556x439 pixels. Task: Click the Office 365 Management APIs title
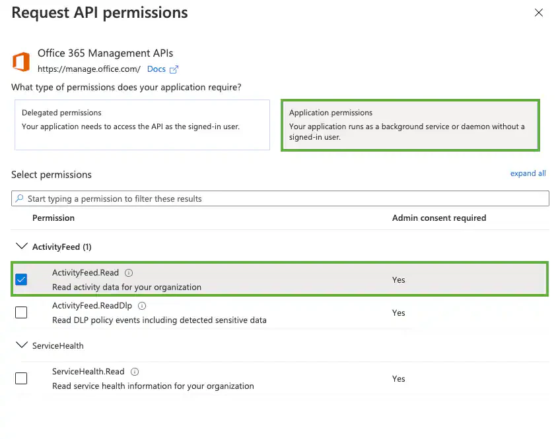105,53
